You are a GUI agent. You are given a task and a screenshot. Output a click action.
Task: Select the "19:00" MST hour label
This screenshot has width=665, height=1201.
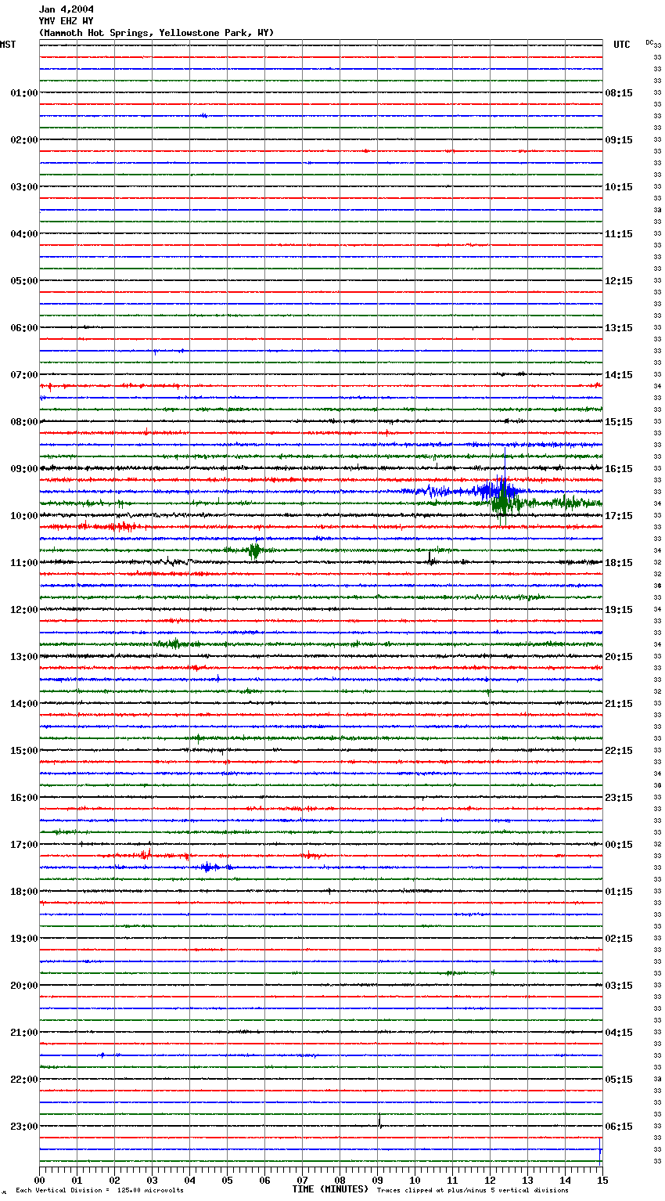coord(24,939)
